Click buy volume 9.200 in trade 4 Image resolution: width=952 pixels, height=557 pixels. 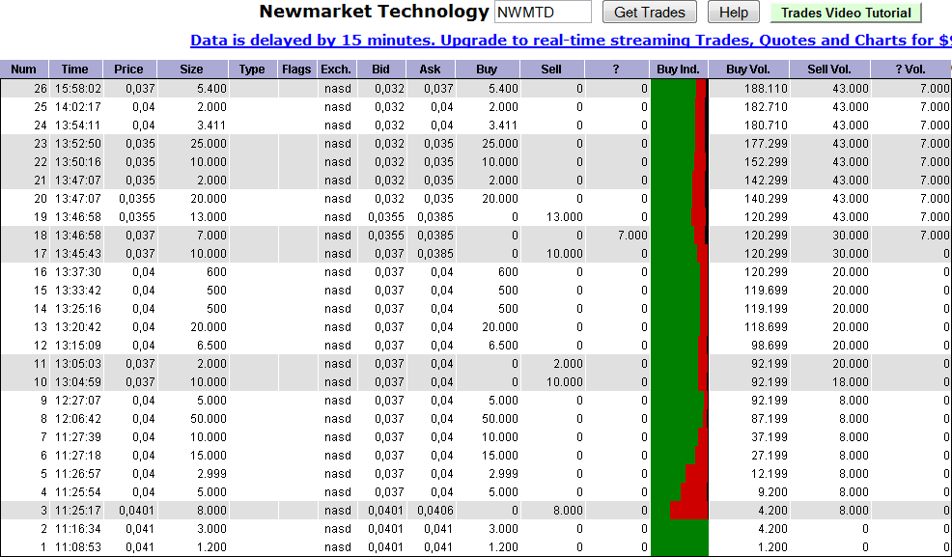coord(771,492)
